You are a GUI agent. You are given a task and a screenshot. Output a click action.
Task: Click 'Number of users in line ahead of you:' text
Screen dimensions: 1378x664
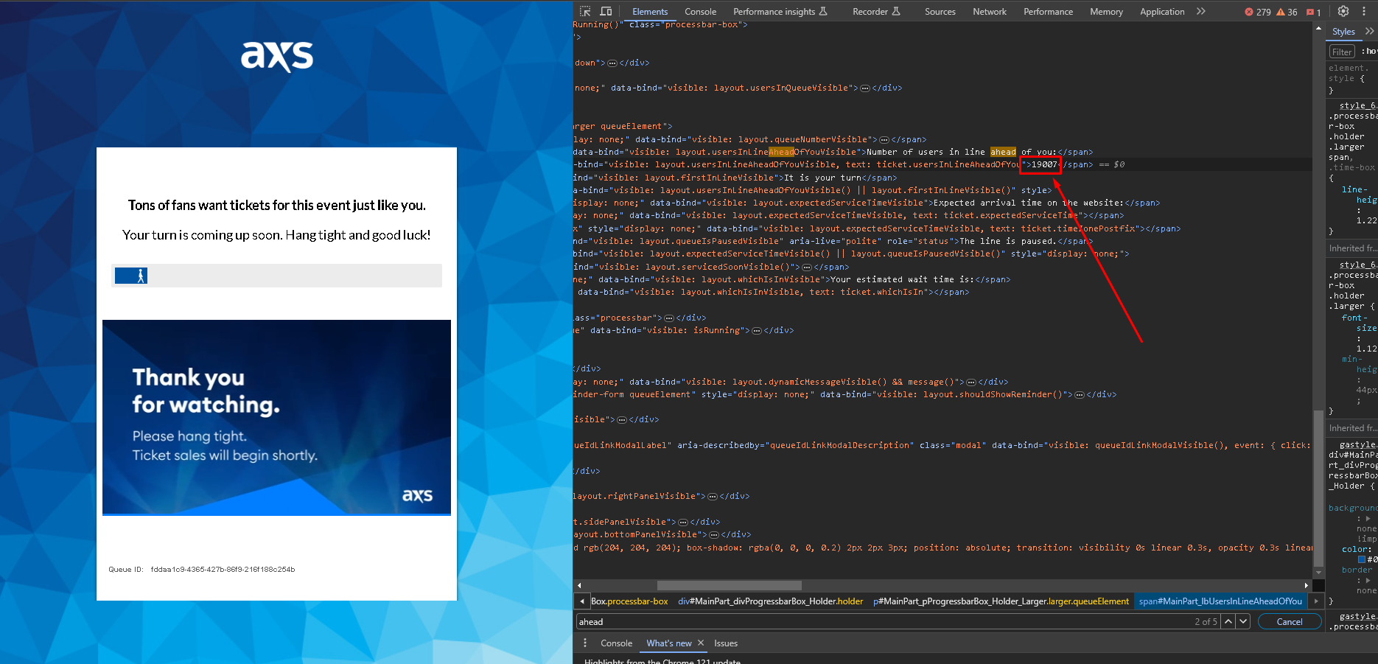962,153
